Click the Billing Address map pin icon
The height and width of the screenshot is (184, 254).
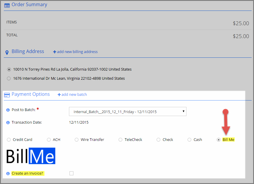pos(7,52)
